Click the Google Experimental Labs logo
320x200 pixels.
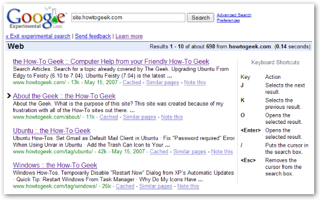pyautogui.click(x=37, y=18)
